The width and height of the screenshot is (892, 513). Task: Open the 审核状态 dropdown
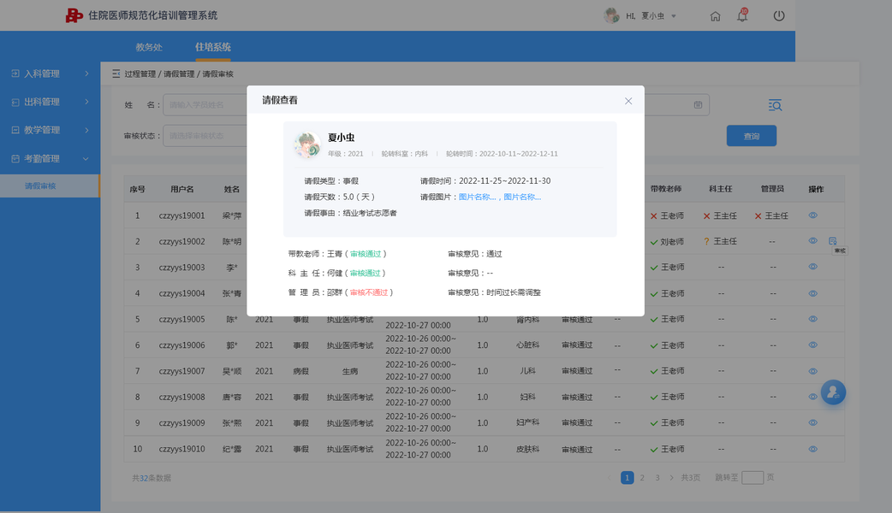point(205,136)
